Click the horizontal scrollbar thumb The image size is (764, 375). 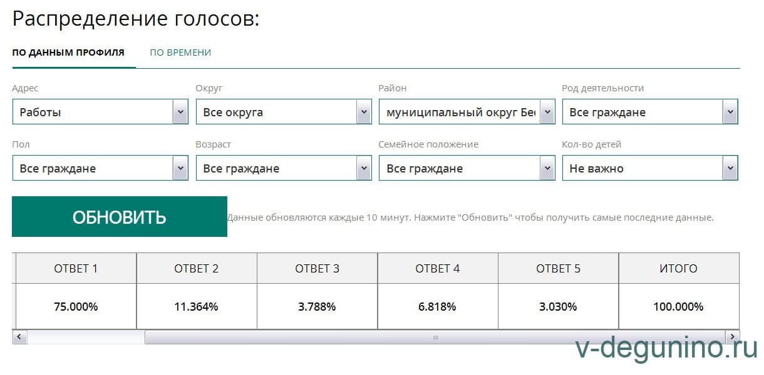coord(435,337)
